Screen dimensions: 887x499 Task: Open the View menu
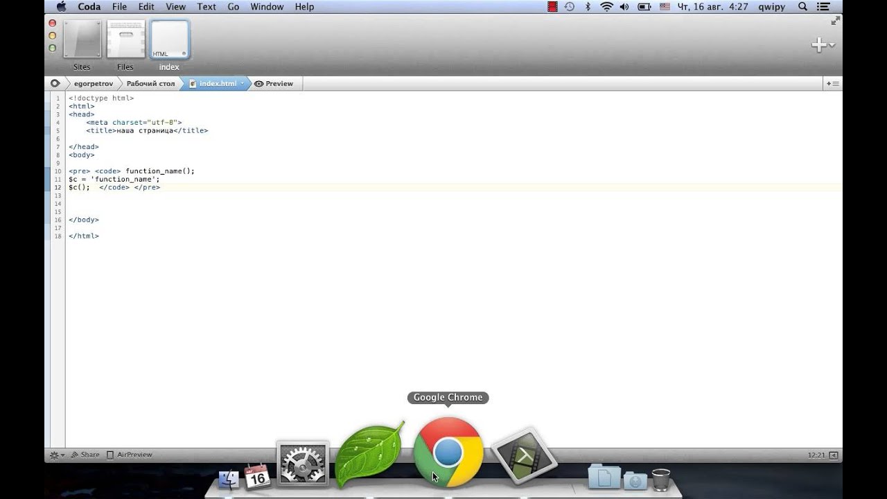[x=176, y=6]
